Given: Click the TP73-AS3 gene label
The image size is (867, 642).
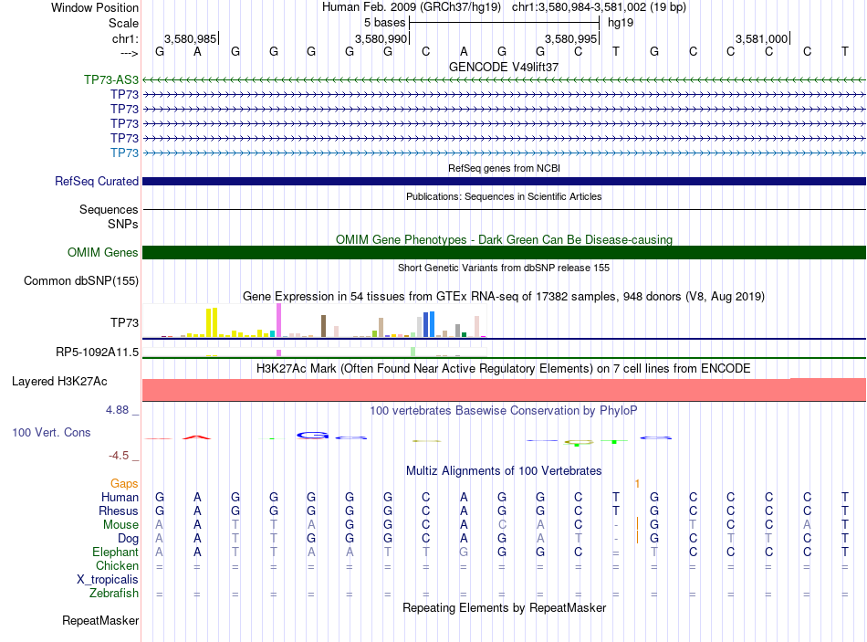Looking at the screenshot, I should (x=111, y=79).
